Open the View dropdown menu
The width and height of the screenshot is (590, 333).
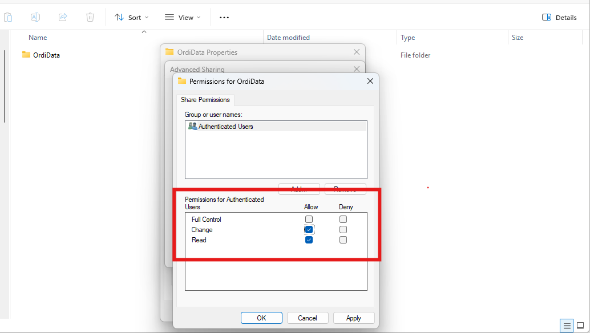coord(183,17)
